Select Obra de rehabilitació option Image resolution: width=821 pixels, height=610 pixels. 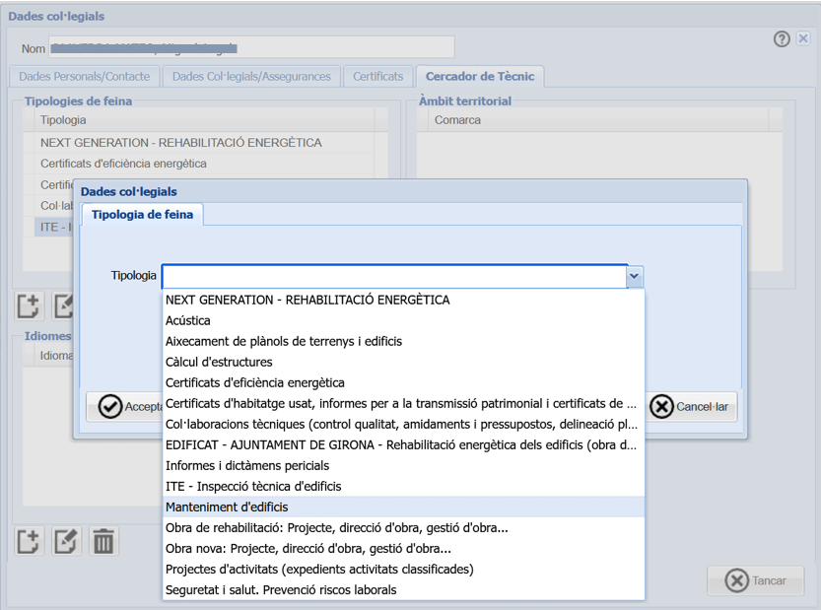click(404, 528)
